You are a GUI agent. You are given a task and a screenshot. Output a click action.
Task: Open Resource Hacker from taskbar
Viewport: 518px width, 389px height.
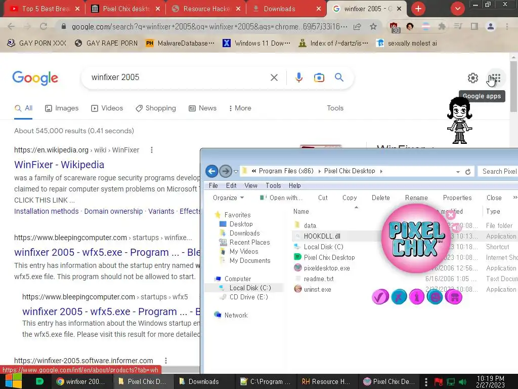[326, 381]
